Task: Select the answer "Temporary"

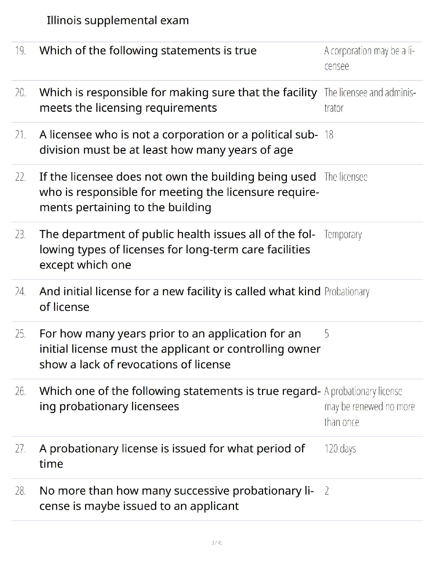Action: [343, 235]
